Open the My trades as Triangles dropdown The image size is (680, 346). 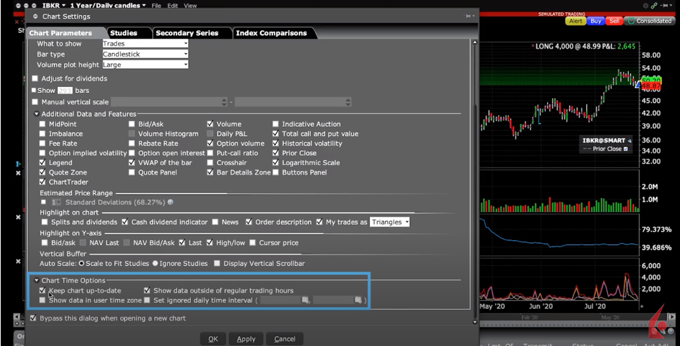tap(389, 221)
